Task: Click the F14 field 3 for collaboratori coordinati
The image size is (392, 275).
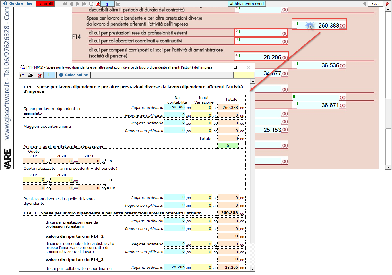Action: click(261, 41)
